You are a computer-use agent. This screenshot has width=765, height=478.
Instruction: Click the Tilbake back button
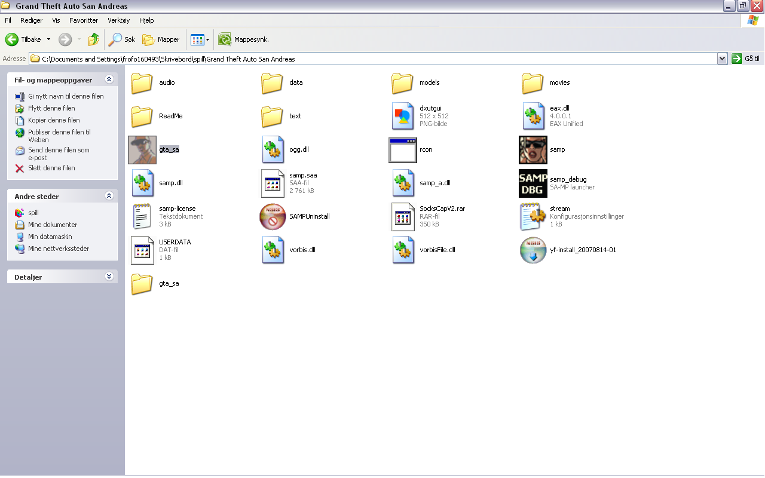click(23, 39)
